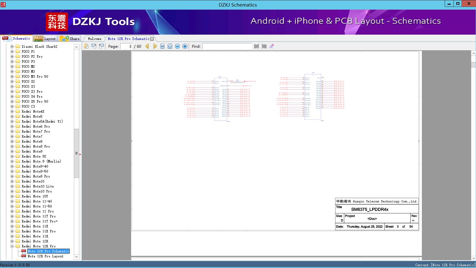This screenshot has width=476, height=268.
Task: Expand the POCO M3 Pro 5G node
Action: click(x=12, y=76)
